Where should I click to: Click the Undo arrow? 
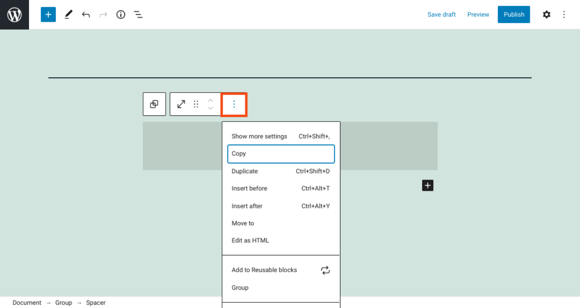click(x=86, y=14)
